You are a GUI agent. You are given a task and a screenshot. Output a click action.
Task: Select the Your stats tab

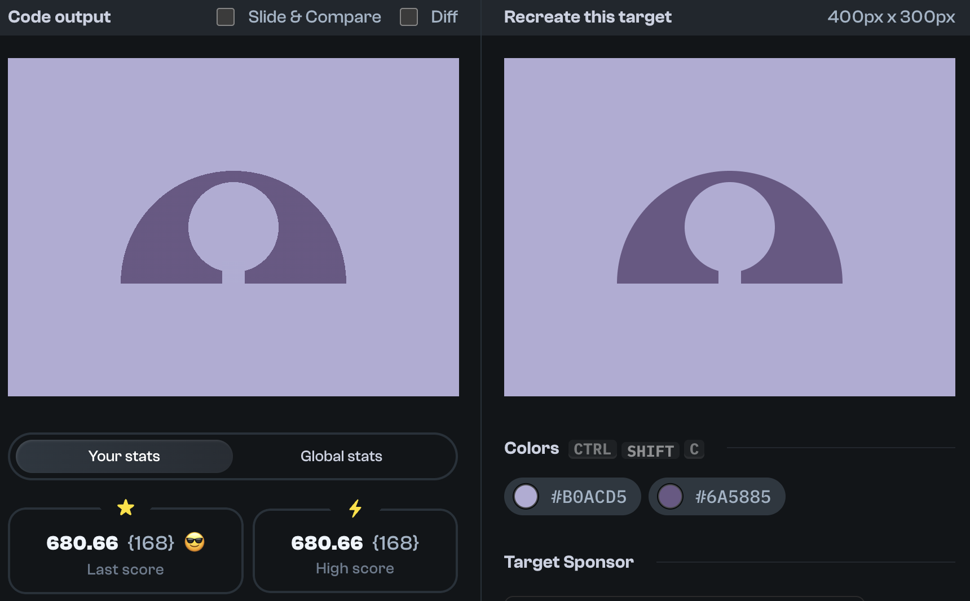pyautogui.click(x=124, y=456)
